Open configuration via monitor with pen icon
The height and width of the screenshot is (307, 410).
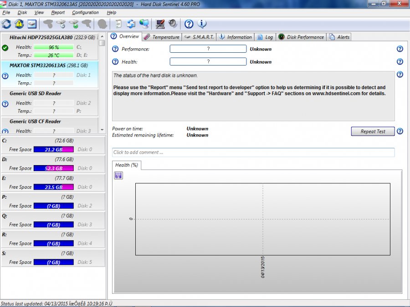(160, 24)
